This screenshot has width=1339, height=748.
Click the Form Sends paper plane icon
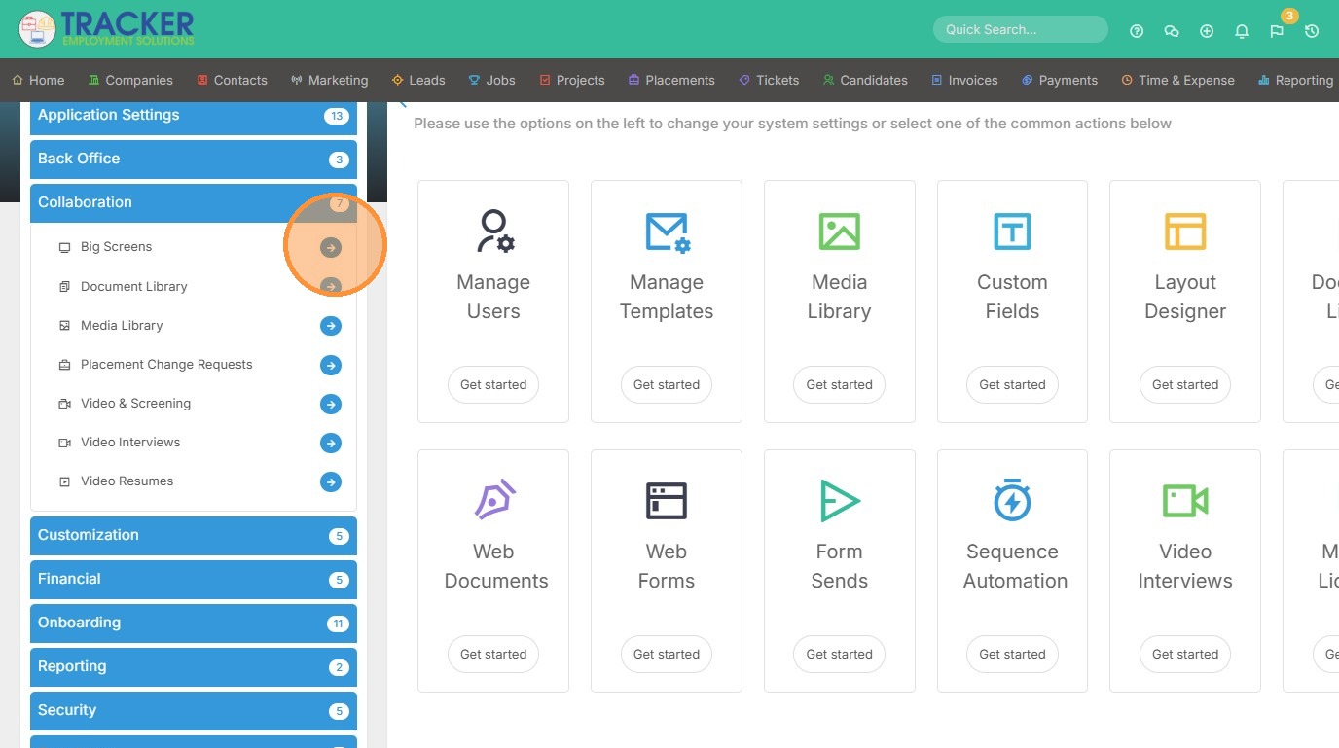(x=839, y=501)
